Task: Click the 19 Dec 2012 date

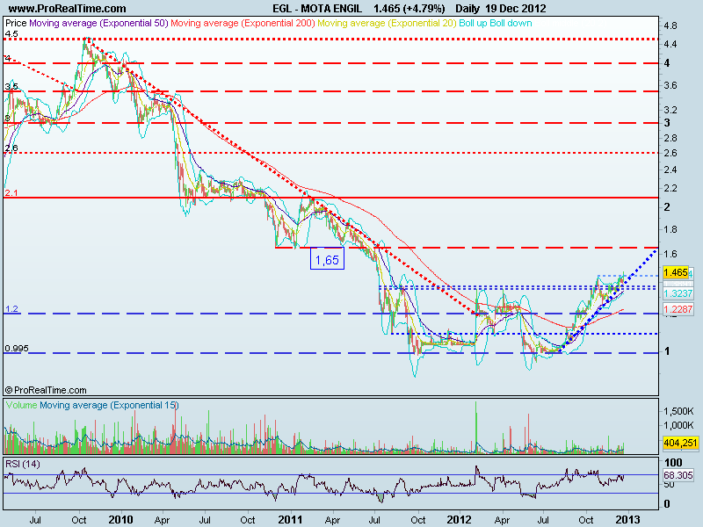Action: (x=516, y=9)
